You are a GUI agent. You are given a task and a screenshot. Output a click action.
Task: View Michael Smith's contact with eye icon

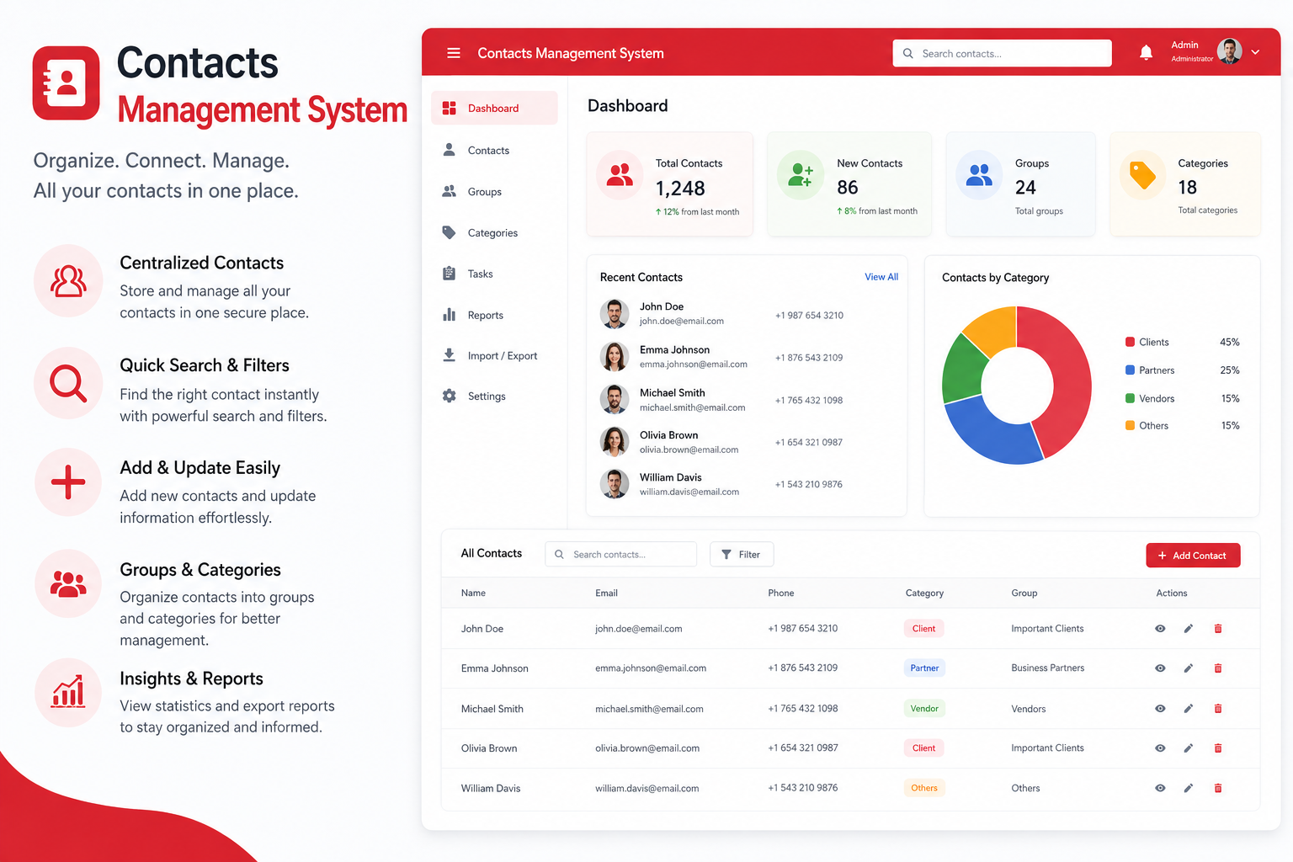click(1160, 709)
